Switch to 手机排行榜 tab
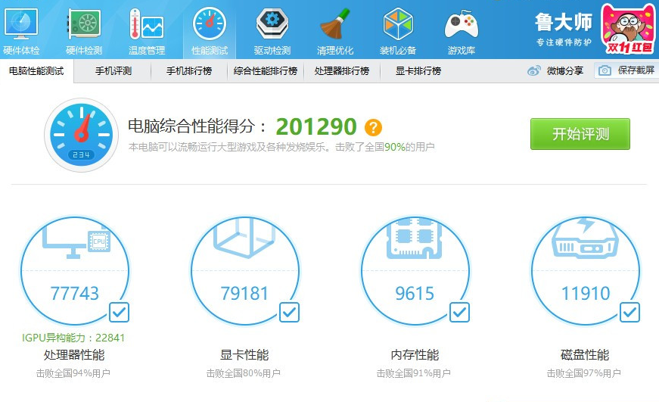This screenshot has width=659, height=402. coord(189,71)
